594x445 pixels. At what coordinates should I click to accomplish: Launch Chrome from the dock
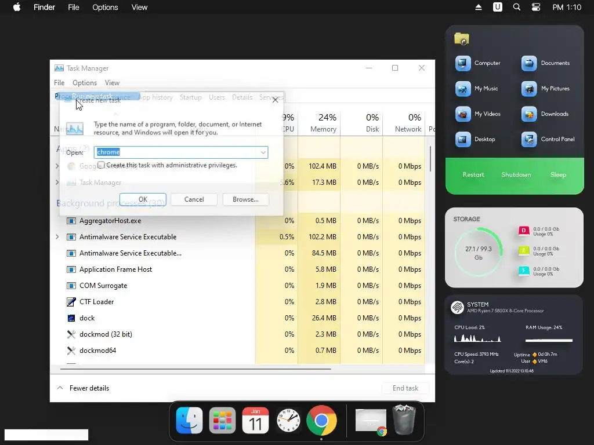pos(321,421)
